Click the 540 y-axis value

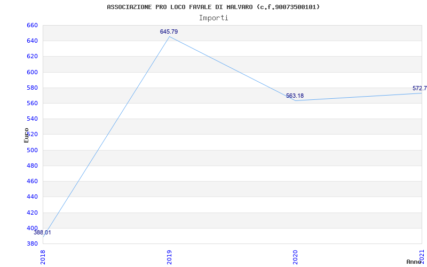[32, 119]
